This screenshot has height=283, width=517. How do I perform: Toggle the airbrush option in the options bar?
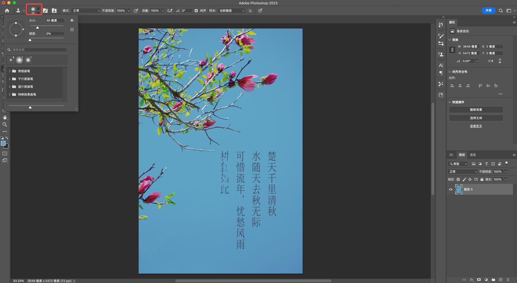pos(170,10)
